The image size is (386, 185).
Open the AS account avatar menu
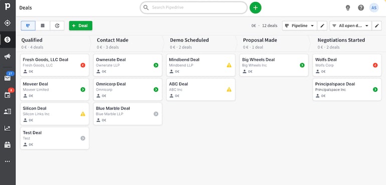coord(374,8)
